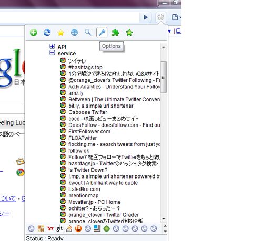Viewport: 263px width, 241px height.
Task: Click the green puzzle piece extensions icon
Action: [x=115, y=33]
